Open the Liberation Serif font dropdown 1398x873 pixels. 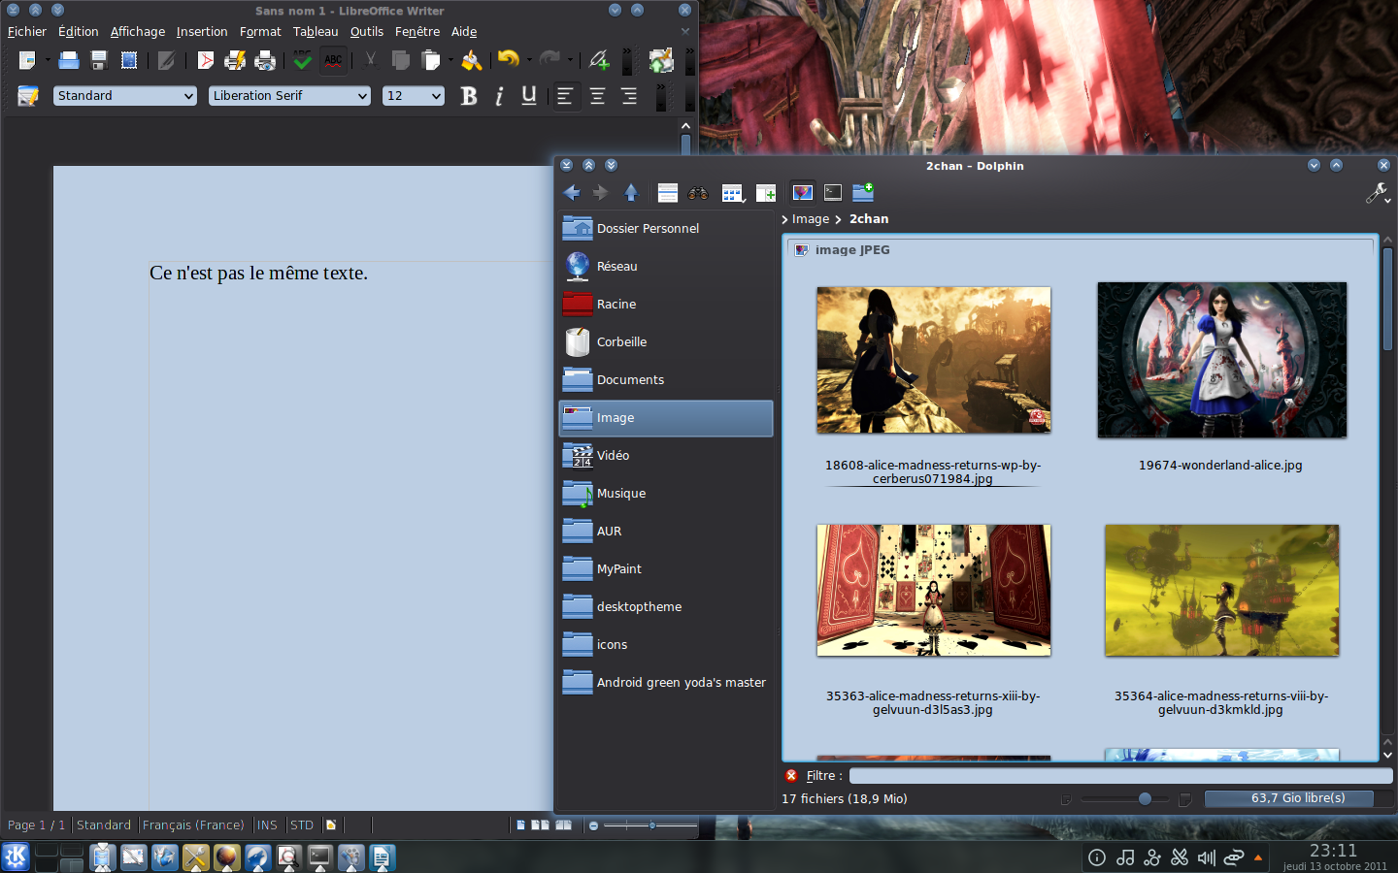coord(362,96)
